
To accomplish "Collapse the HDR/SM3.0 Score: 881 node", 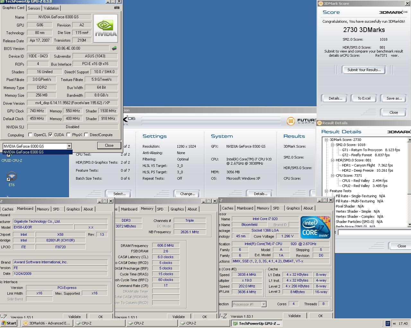I will tap(332, 160).
